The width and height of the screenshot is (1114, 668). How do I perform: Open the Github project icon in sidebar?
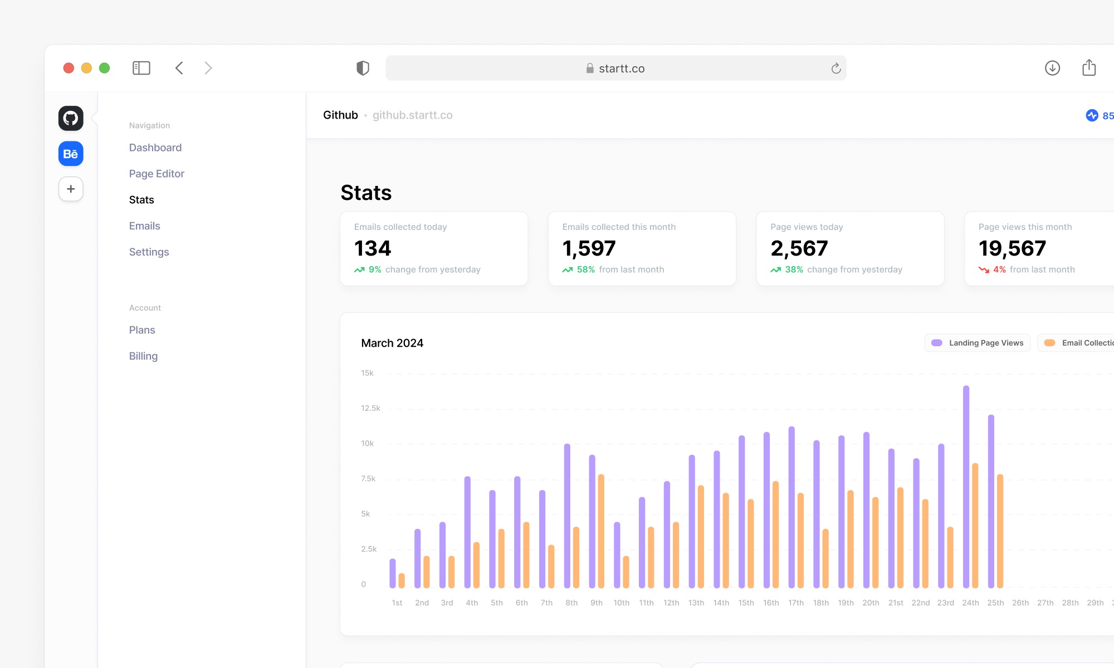71,118
